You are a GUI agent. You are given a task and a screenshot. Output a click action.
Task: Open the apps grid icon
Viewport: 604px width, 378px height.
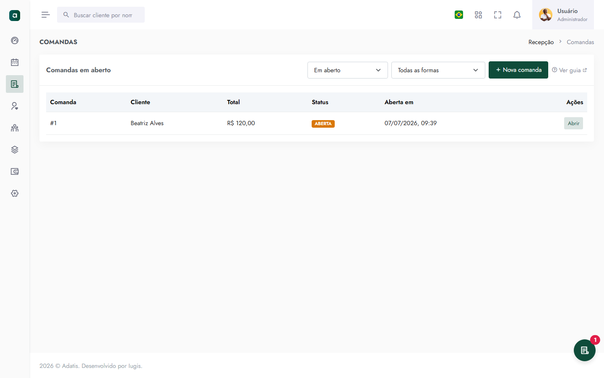478,15
